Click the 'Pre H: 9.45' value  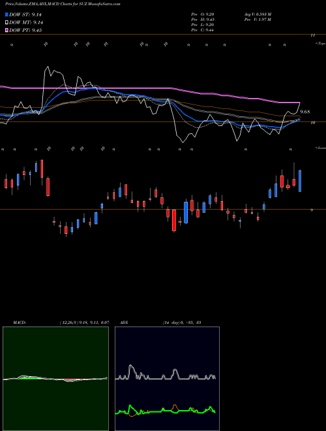pyautogui.click(x=203, y=20)
